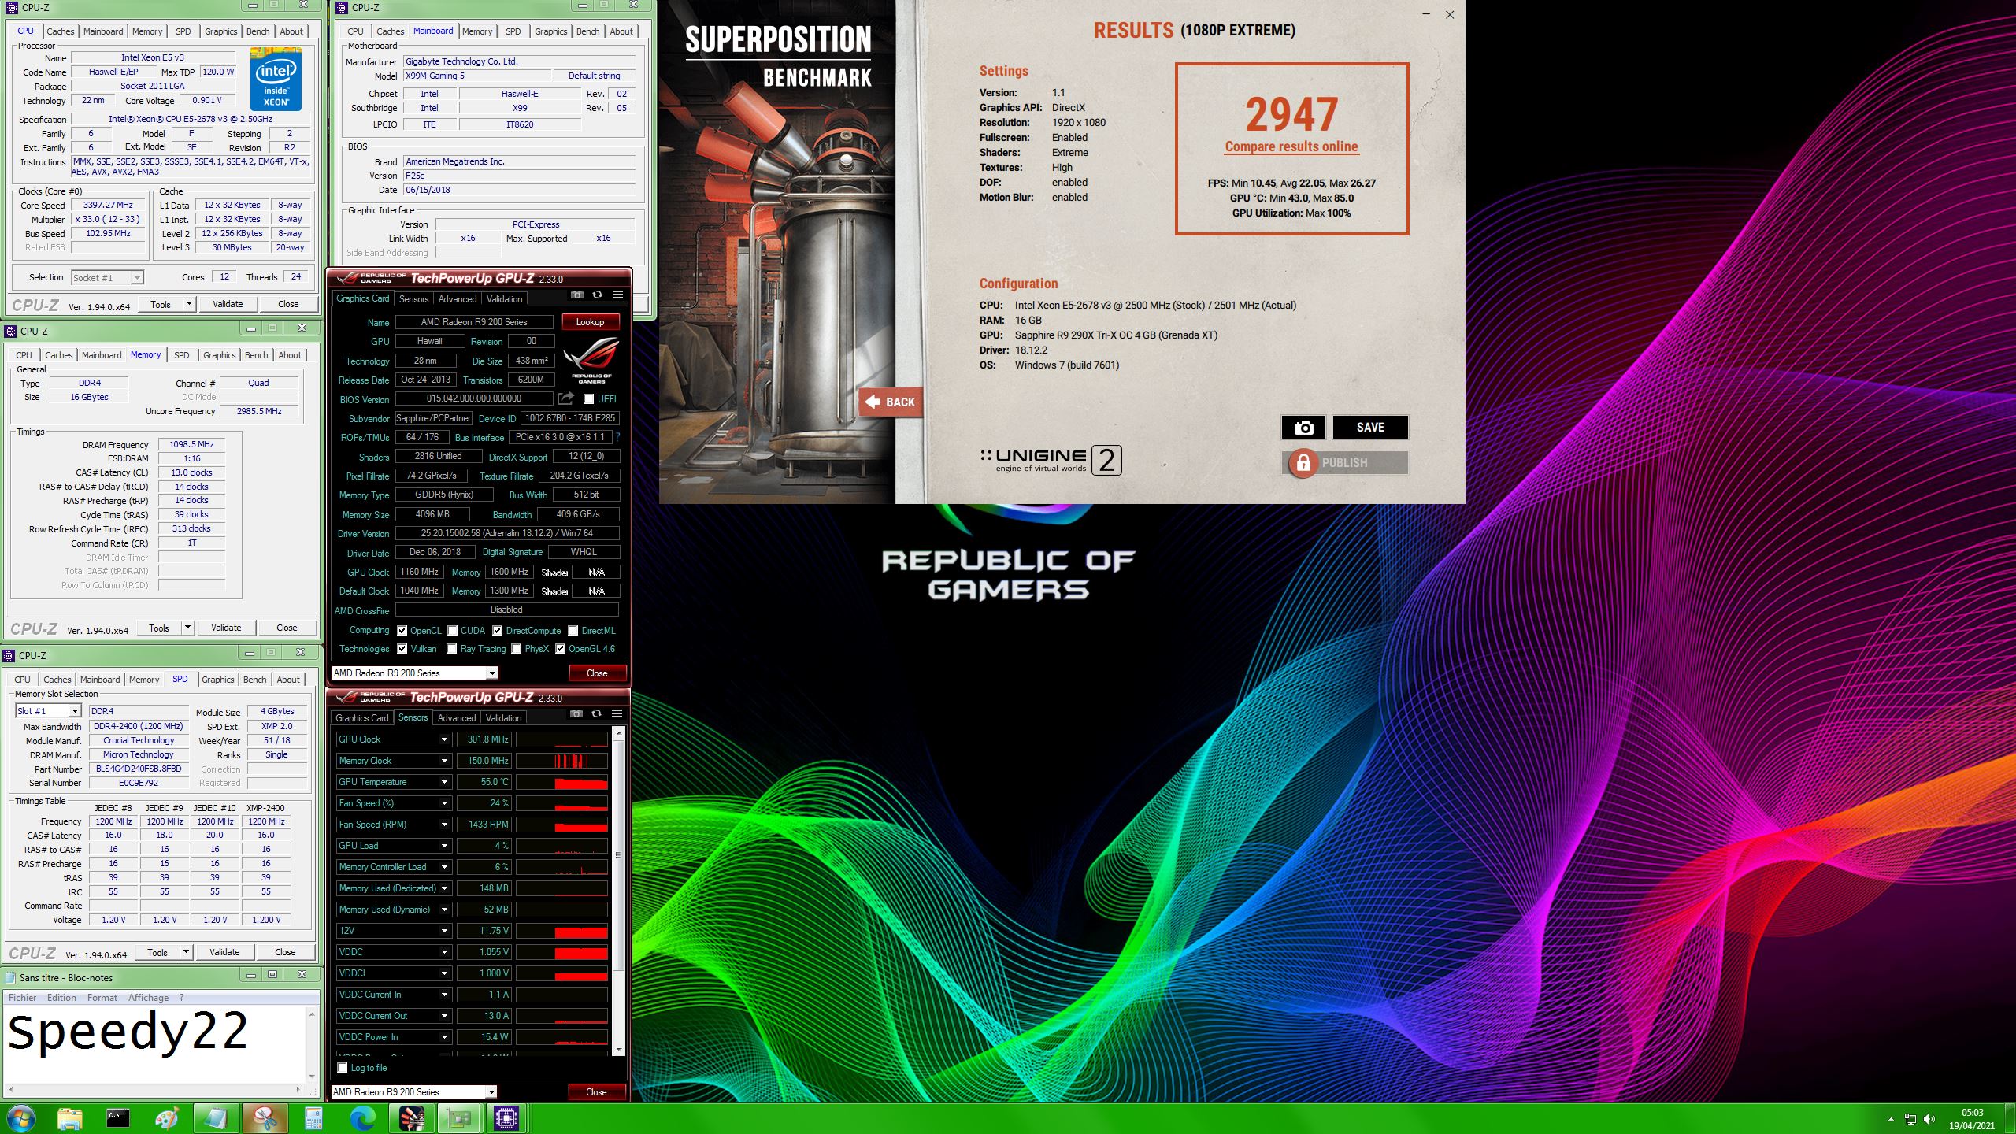
Task: Open the Fichier menu in Notepad
Action: coord(23,998)
